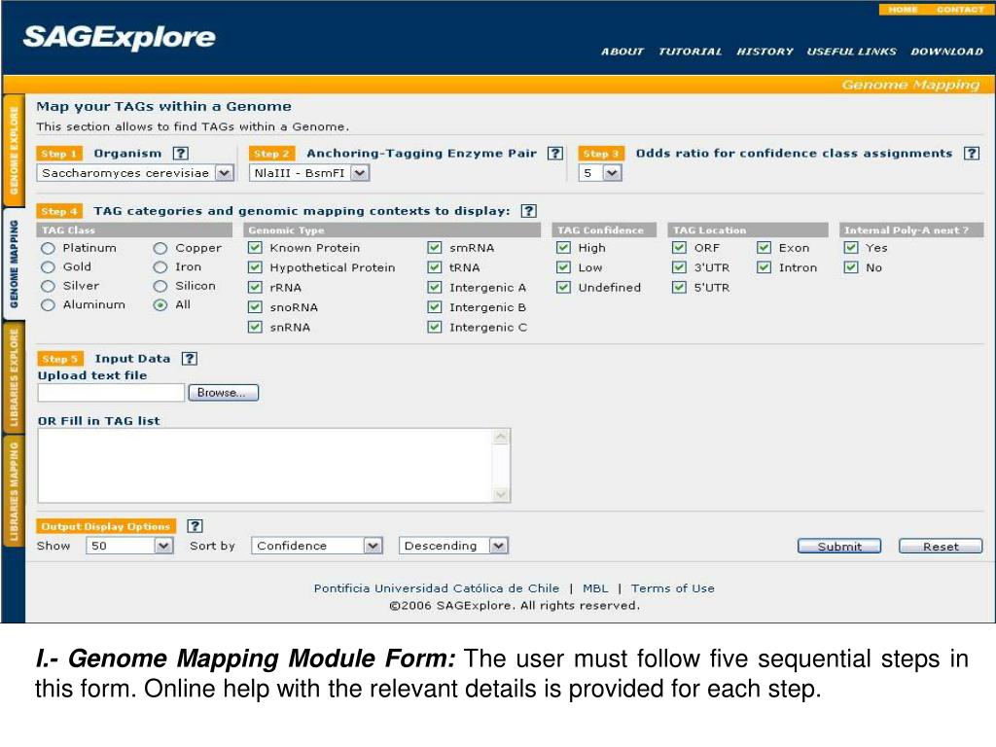996x747 pixels.
Task: Toggle the Intergenic C checkbox
Action: 435,327
